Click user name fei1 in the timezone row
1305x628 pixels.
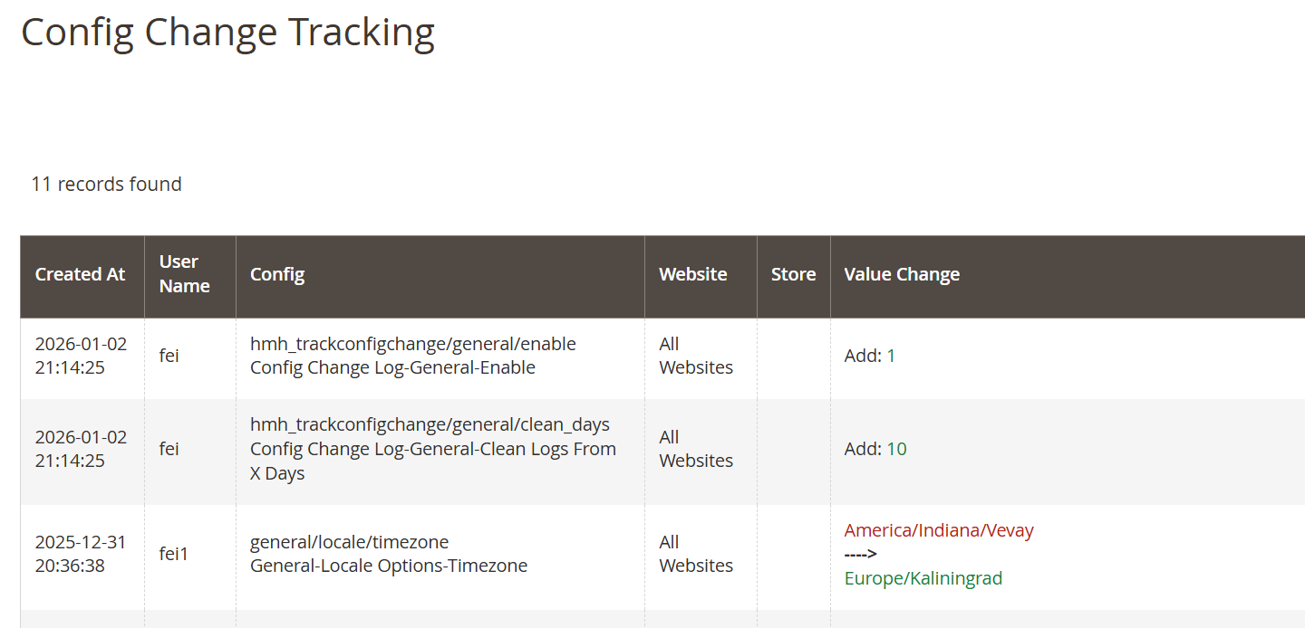tap(172, 553)
